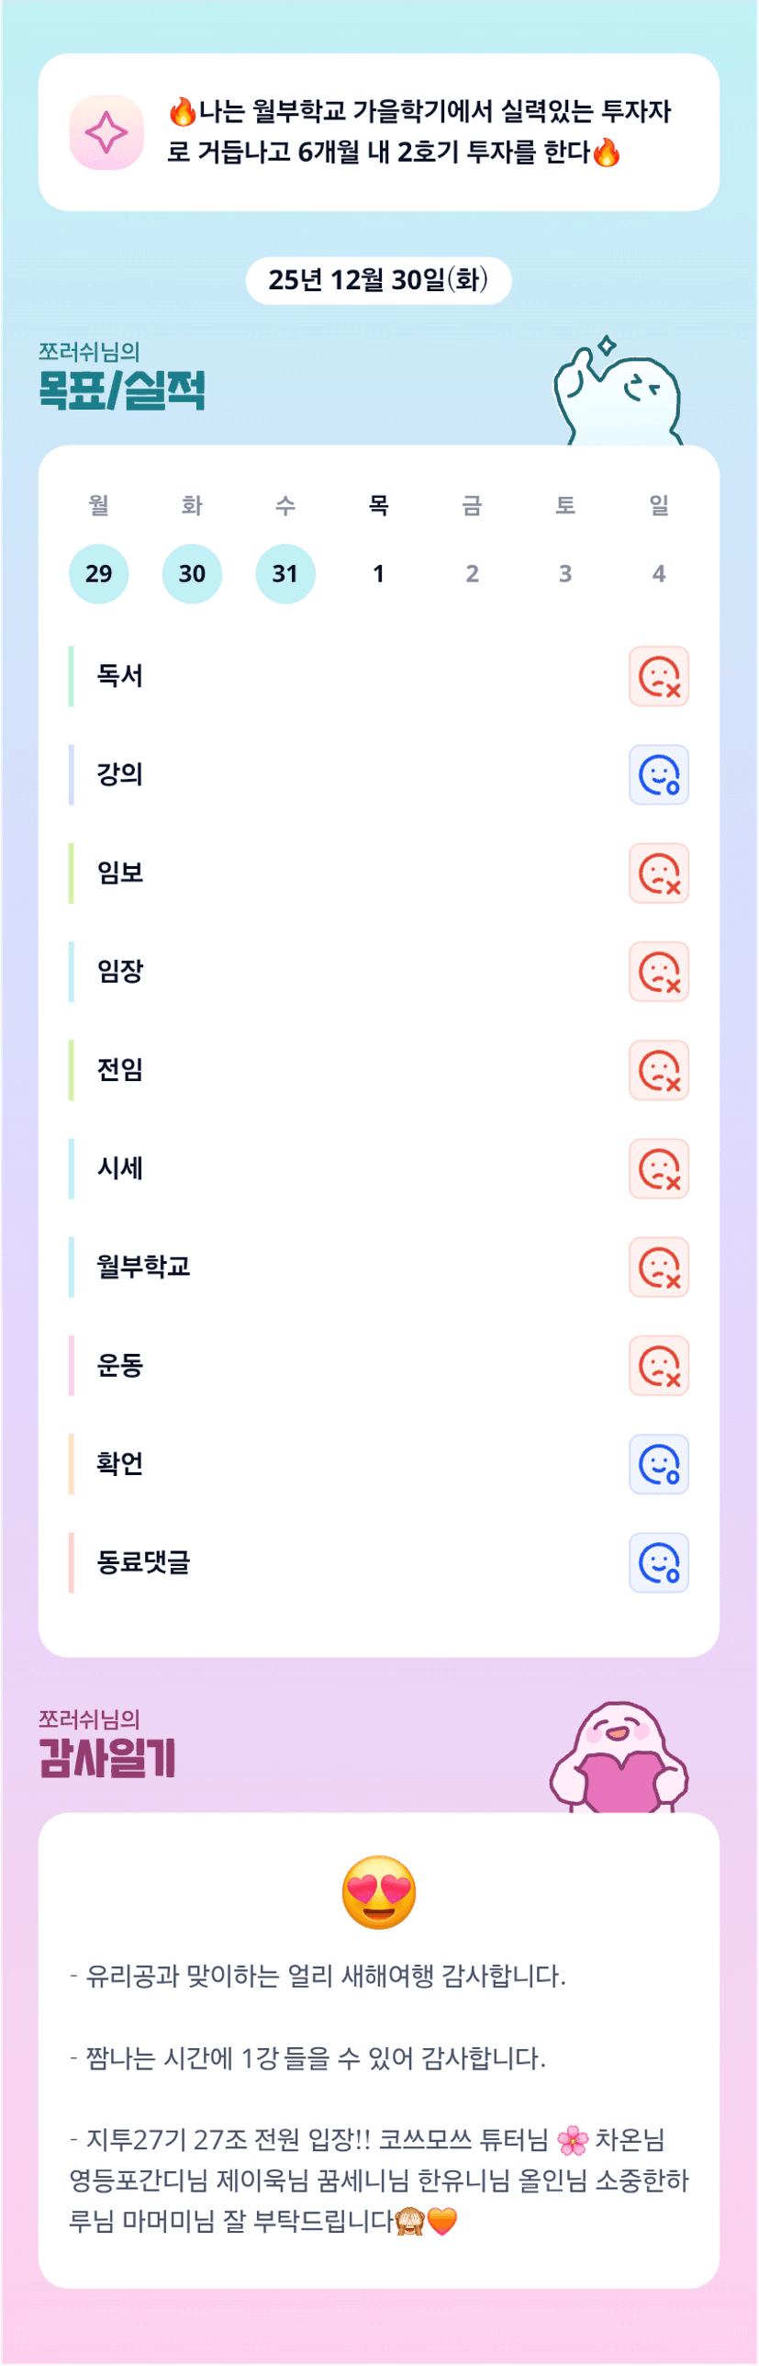The image size is (759, 2366).
Task: Select Monday 29 in the week calendar
Action: tap(98, 574)
